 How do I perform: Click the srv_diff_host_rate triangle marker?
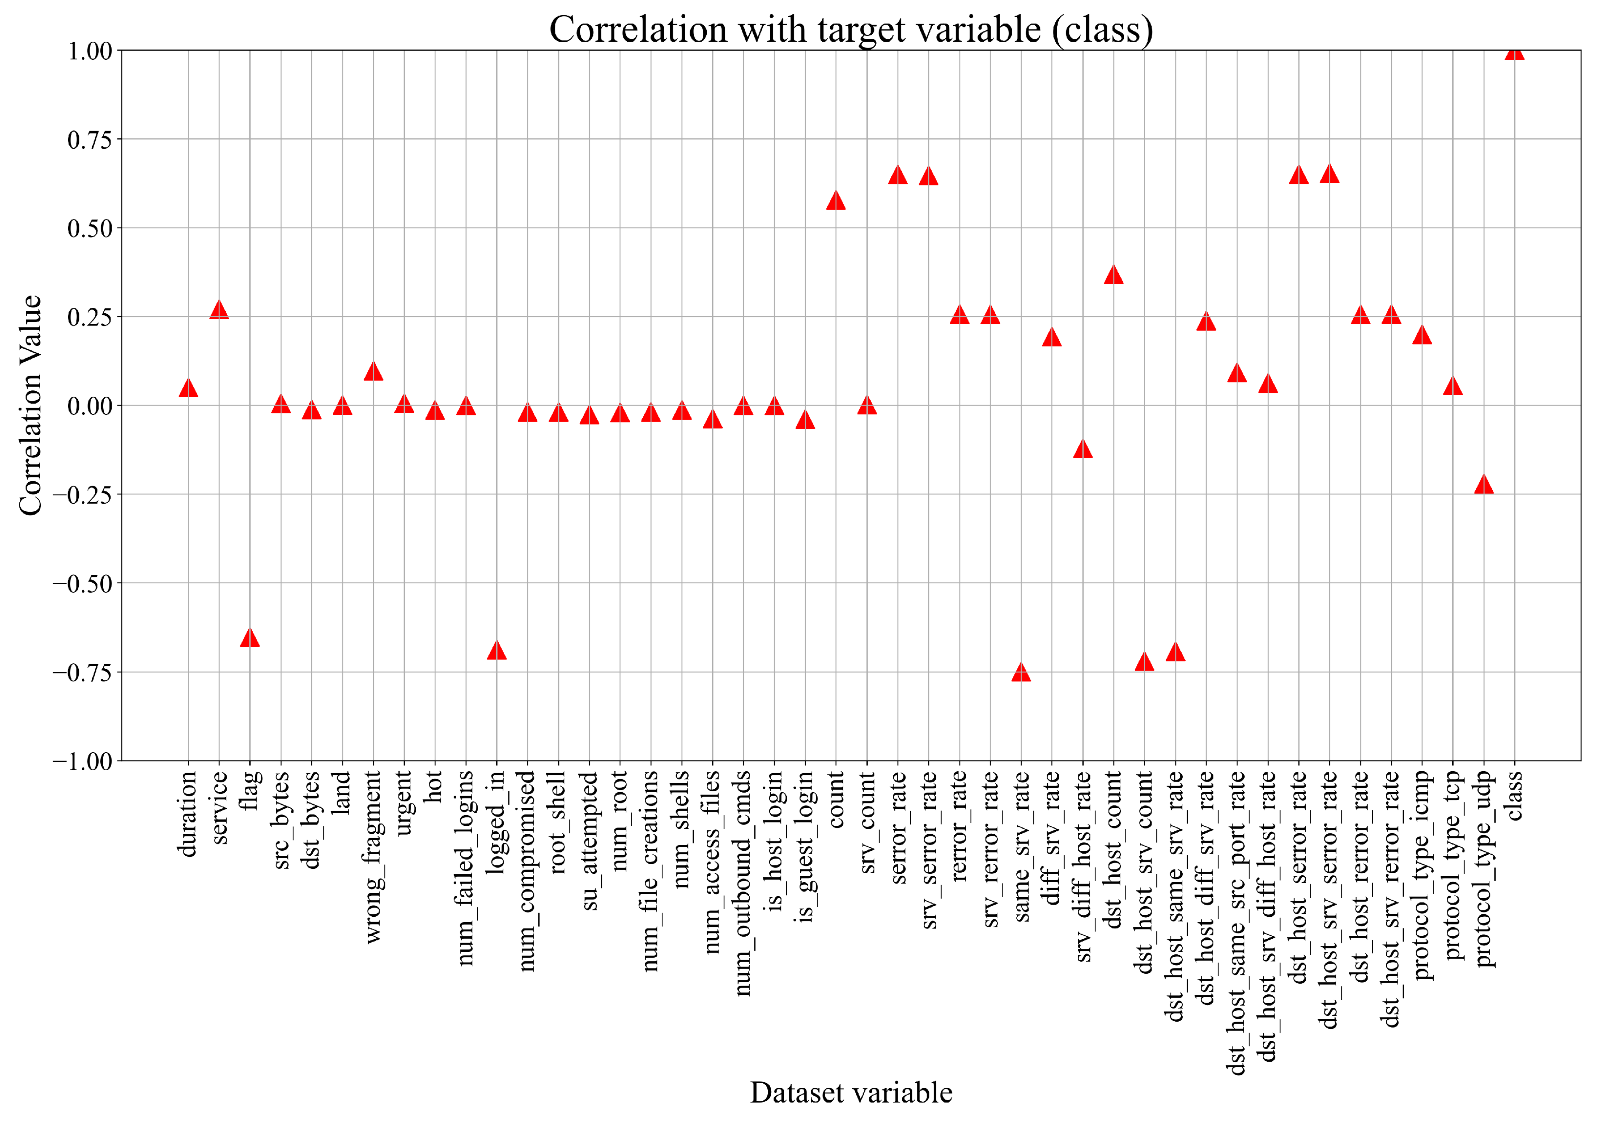[x=1083, y=450]
